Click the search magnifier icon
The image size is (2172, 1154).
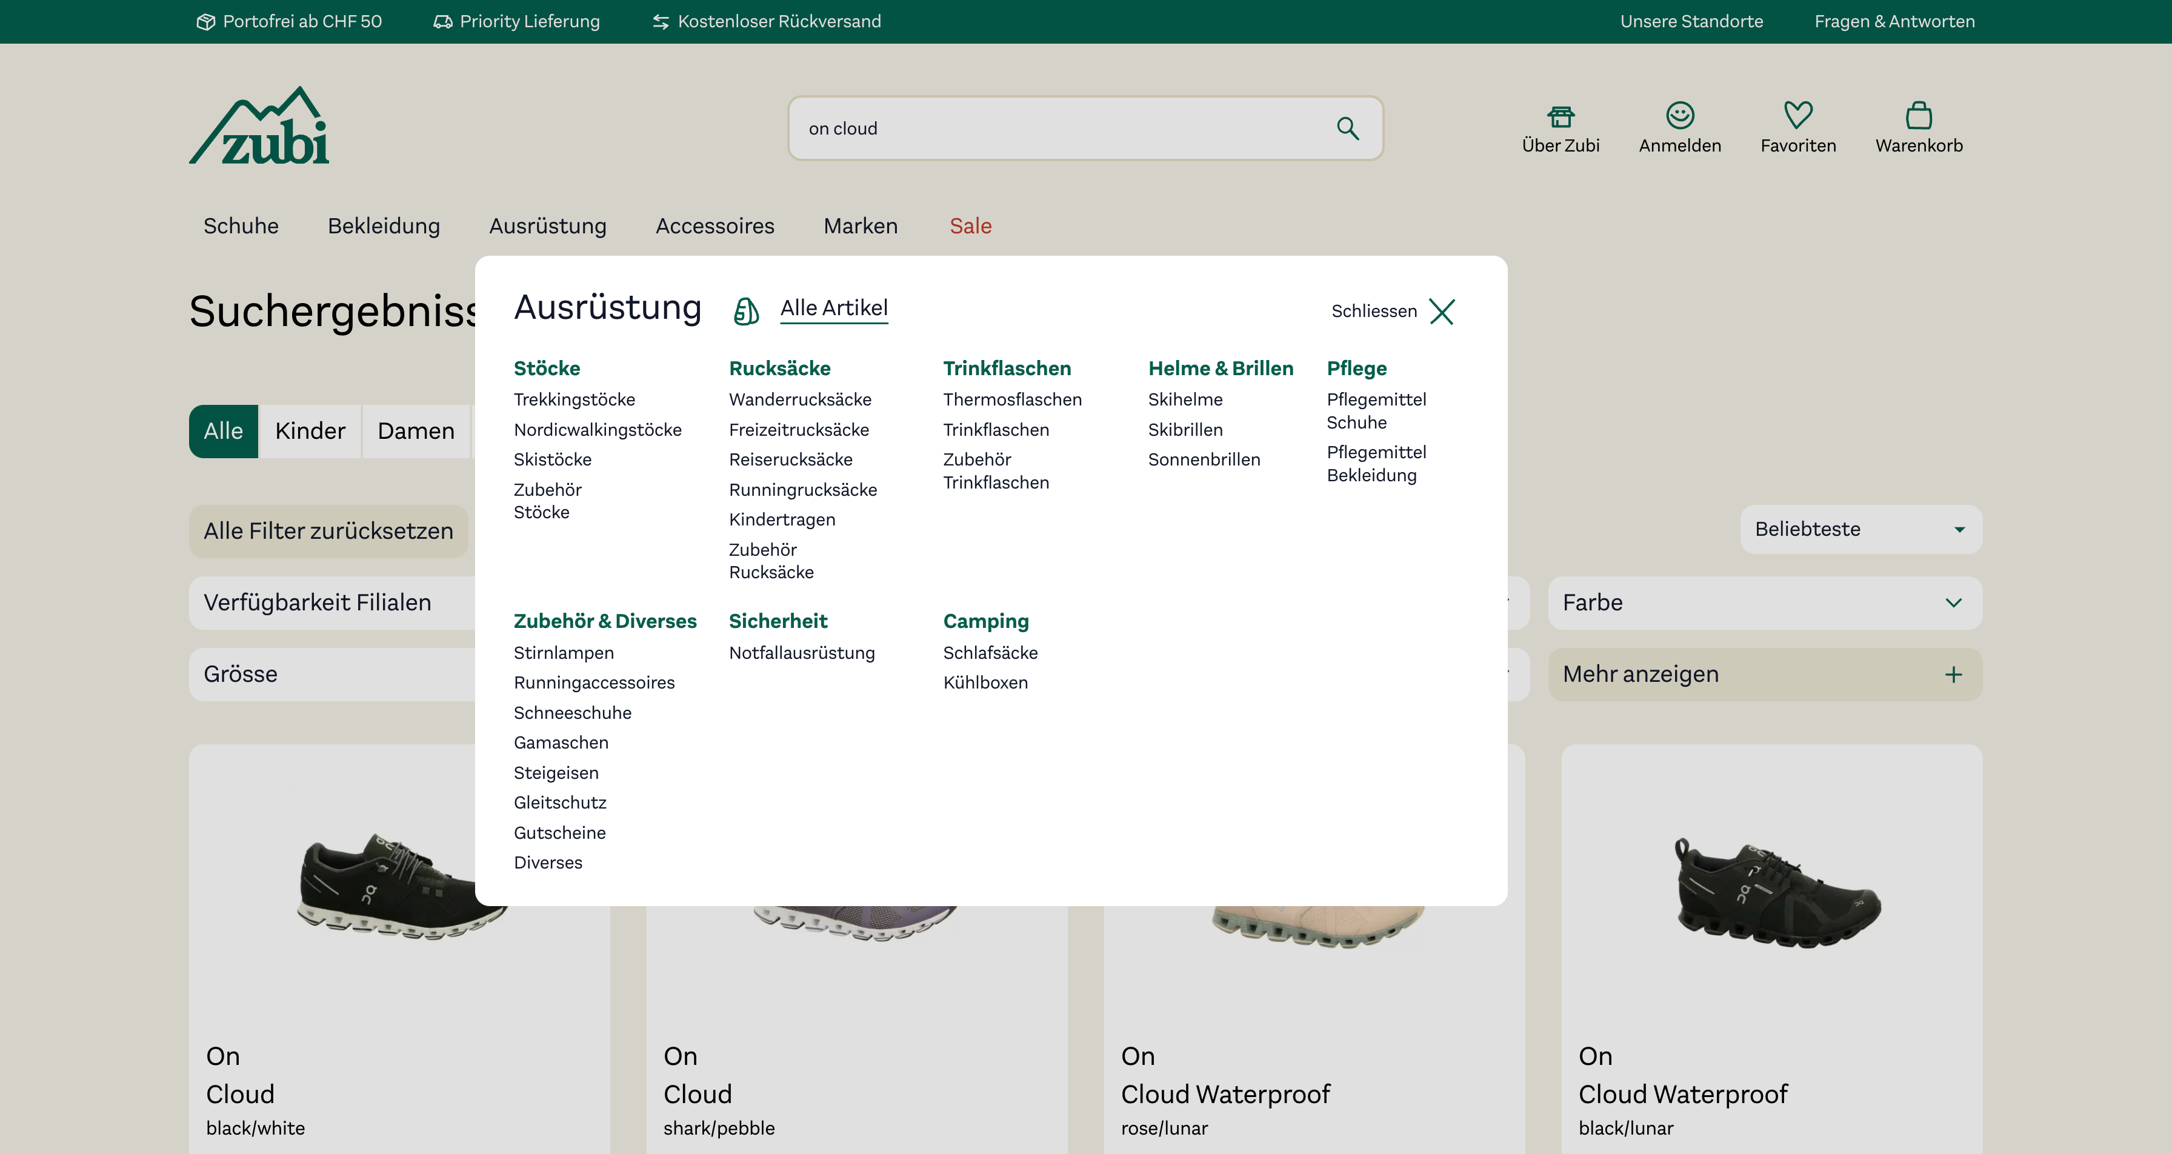pyautogui.click(x=1347, y=128)
